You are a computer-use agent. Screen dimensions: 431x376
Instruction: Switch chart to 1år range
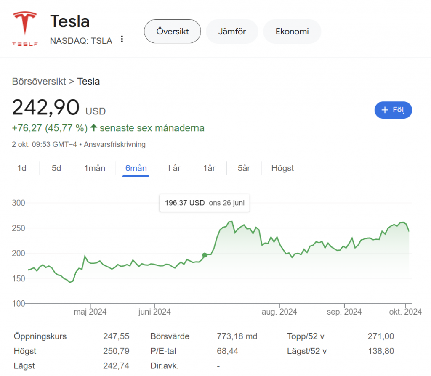coord(209,168)
